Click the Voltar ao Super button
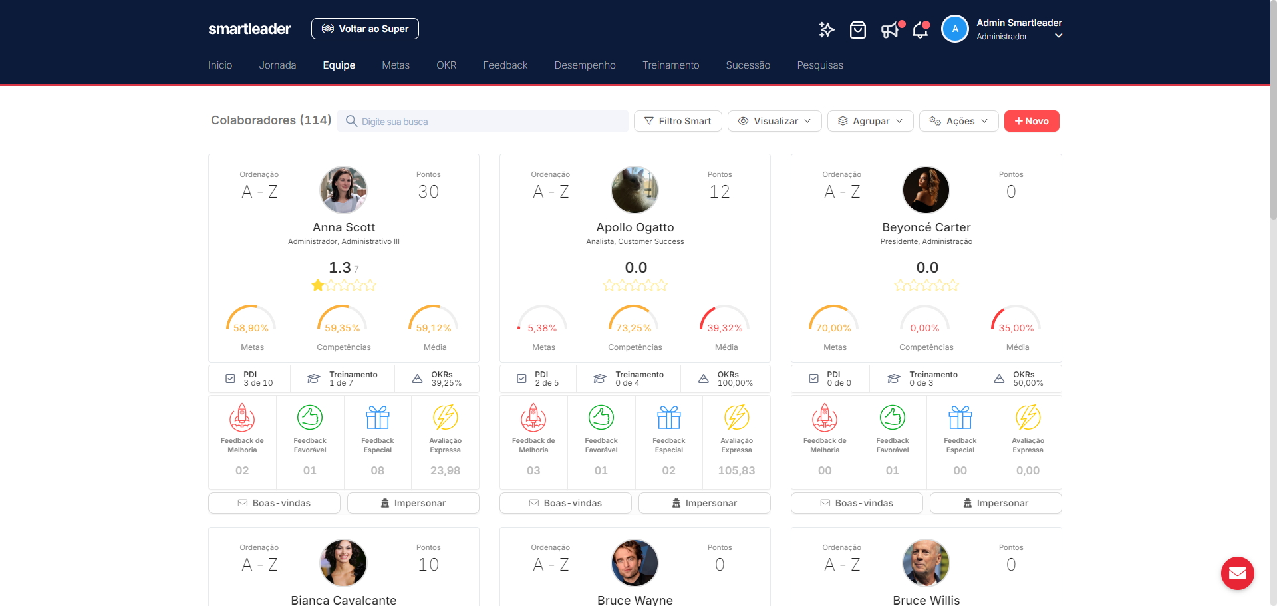 [x=365, y=29]
